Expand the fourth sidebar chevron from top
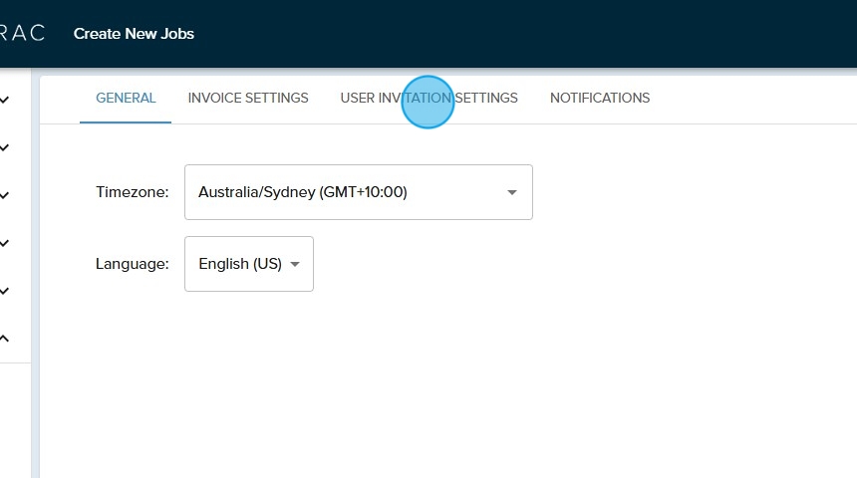The width and height of the screenshot is (857, 478). (5, 243)
